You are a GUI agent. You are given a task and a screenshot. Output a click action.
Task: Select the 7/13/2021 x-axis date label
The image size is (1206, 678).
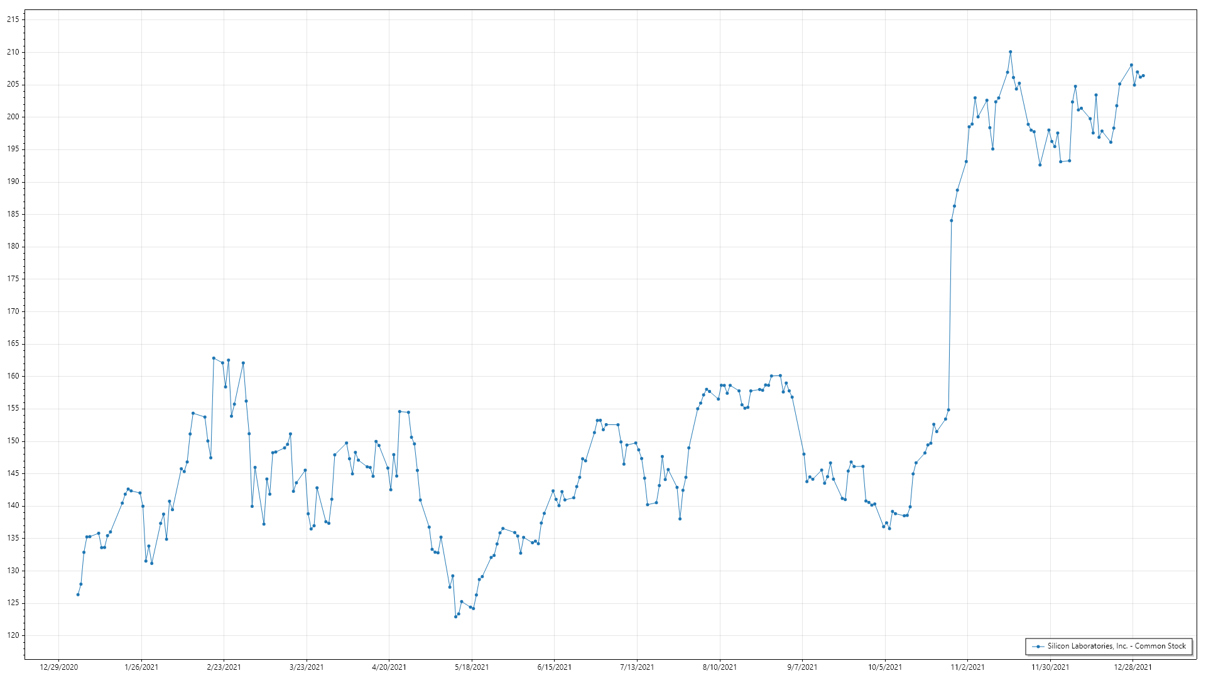637,667
